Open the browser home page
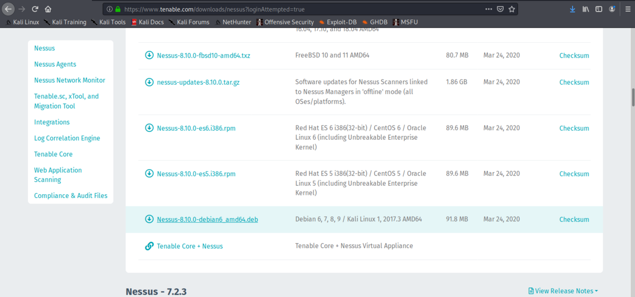 (48, 9)
